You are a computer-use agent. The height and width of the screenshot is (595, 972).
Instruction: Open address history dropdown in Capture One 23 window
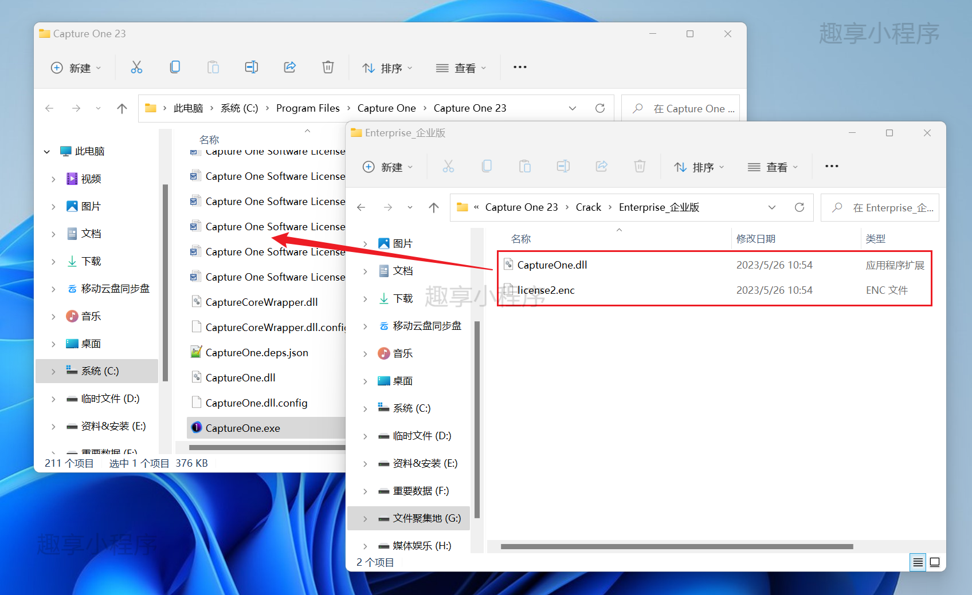573,108
